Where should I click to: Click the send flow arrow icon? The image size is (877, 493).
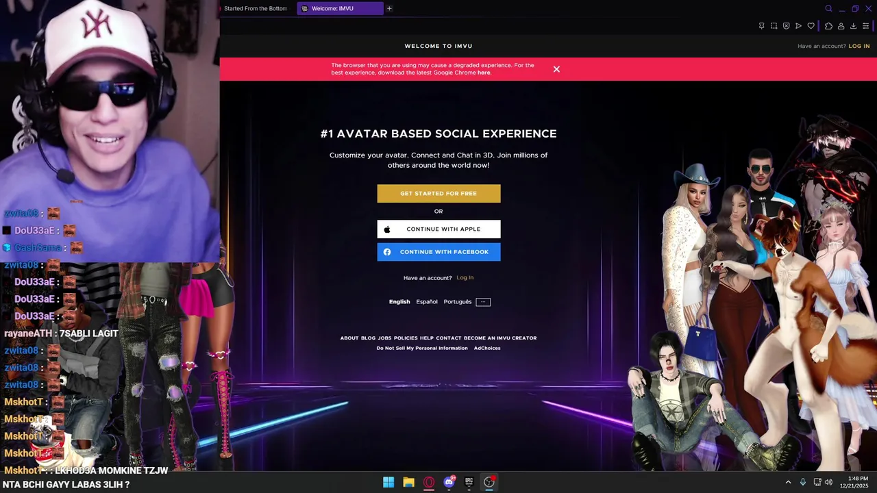pos(798,26)
